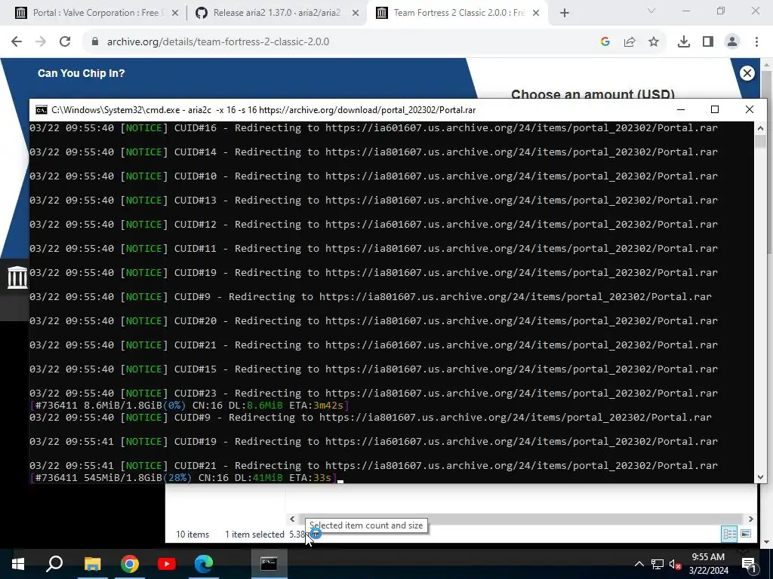Image resolution: width=773 pixels, height=579 pixels.
Task: Click the muted volume tray icon
Action: click(x=675, y=564)
